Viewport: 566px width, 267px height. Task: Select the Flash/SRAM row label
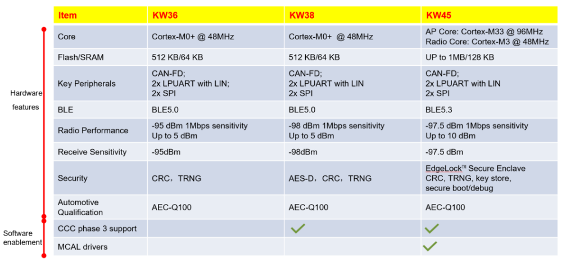click(80, 57)
